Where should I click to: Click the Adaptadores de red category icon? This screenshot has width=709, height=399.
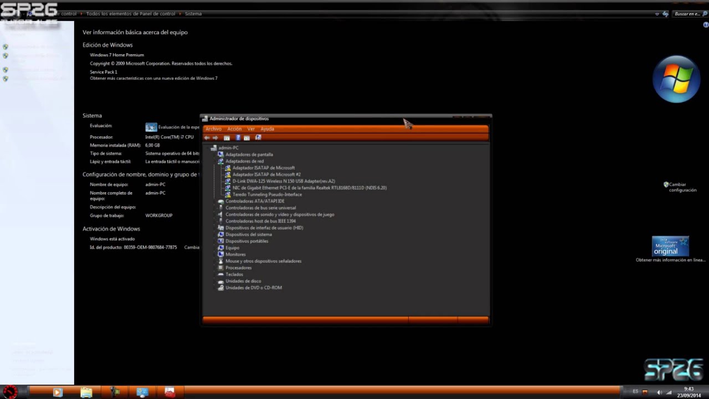tap(221, 161)
